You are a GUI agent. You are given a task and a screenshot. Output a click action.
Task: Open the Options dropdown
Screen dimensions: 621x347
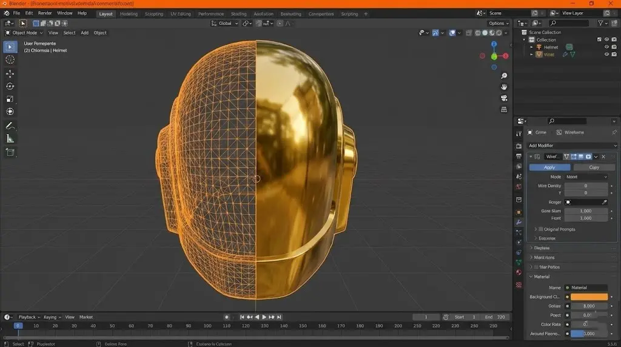tap(498, 24)
